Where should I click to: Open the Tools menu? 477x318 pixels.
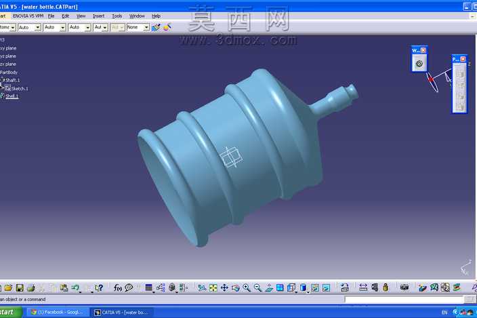[x=117, y=16]
